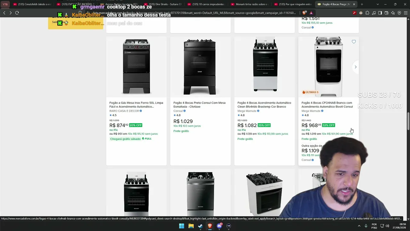
Task: Click Chegará grátis sábado delivery label
Action: click(x=125, y=139)
